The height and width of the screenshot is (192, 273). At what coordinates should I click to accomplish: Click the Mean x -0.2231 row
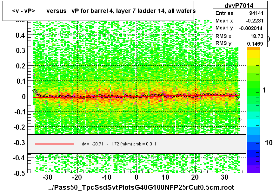coord(239,21)
